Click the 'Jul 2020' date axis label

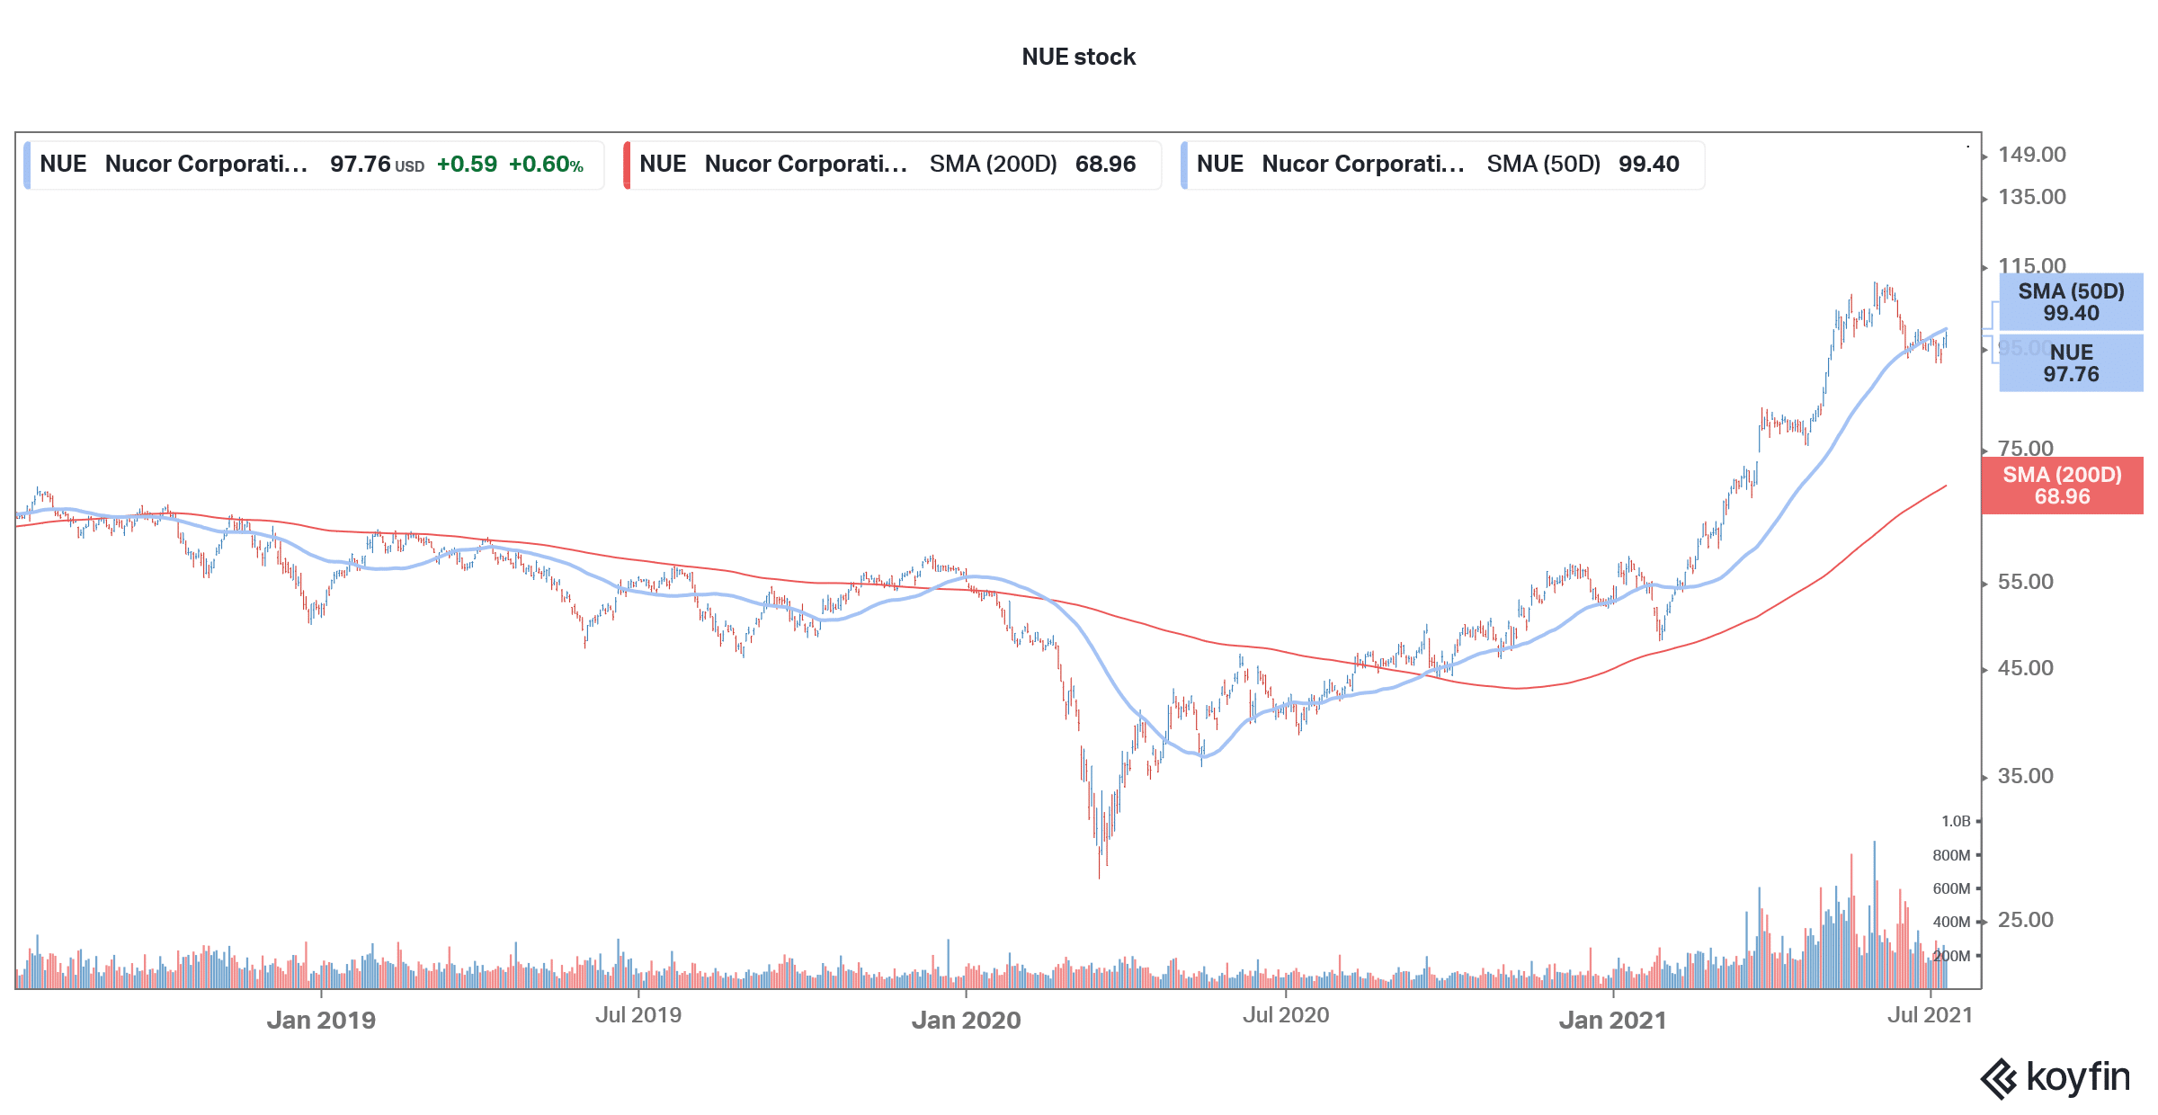(x=1286, y=1015)
